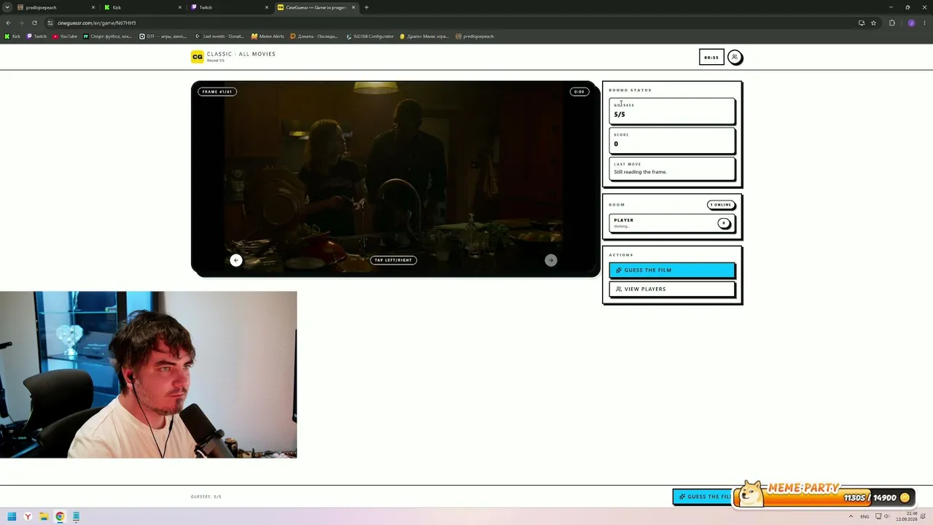Open the DTF bookmark
Screen dimensions: 933x525
(x=163, y=36)
